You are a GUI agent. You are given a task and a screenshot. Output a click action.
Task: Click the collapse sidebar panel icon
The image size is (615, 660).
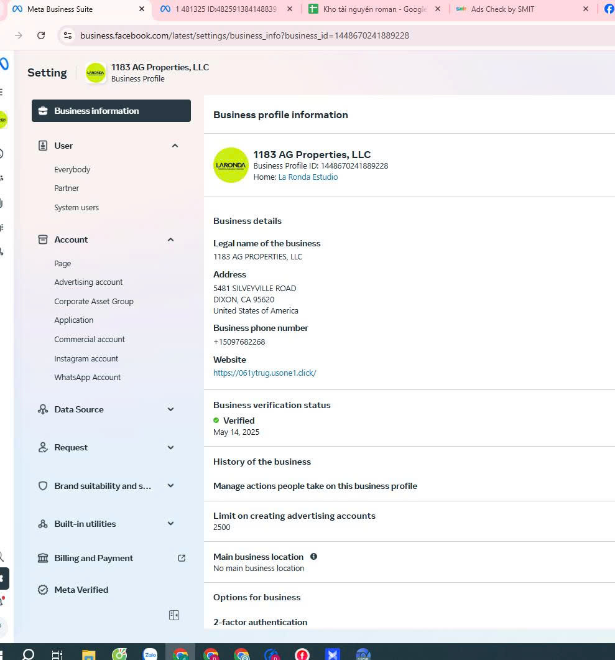coord(174,615)
